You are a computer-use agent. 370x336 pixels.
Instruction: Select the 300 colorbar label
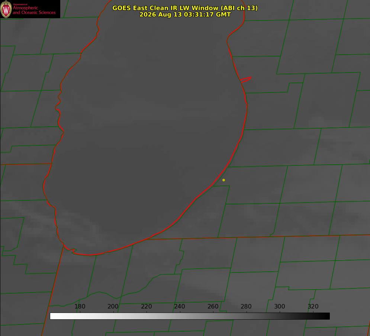[280, 306]
